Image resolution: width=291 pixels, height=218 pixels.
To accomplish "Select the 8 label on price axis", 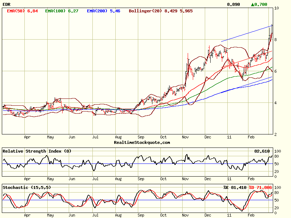I will [275, 40].
